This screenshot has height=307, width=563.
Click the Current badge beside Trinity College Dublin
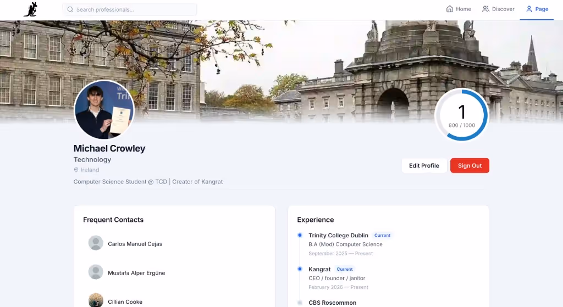(x=382, y=235)
